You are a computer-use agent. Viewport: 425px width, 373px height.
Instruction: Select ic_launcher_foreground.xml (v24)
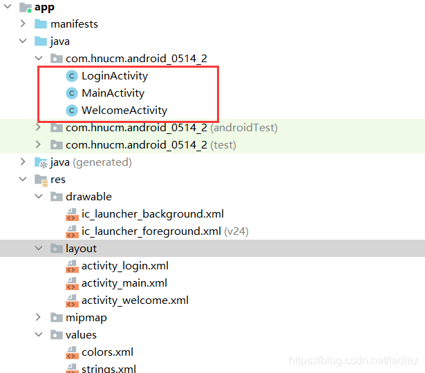(164, 231)
